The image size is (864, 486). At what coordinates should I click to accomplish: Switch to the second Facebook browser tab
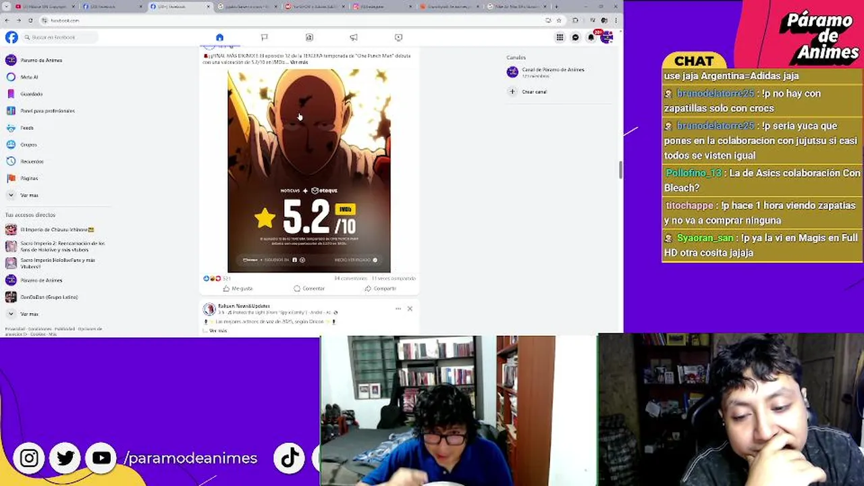pos(179,6)
